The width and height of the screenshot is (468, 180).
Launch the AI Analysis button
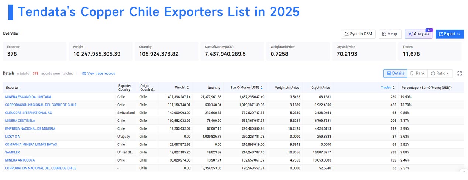pyautogui.click(x=419, y=34)
